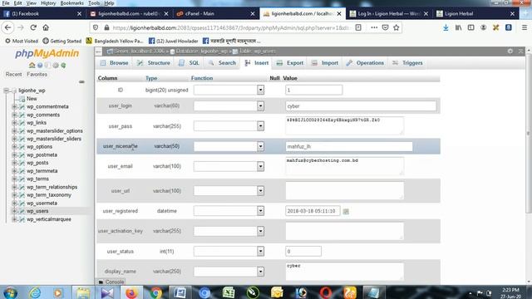
Task: Edit the user_registered datetime field
Action: (313, 211)
